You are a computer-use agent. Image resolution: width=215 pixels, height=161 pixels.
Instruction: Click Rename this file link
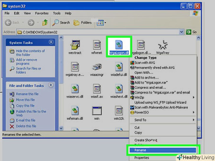click(x=27, y=94)
